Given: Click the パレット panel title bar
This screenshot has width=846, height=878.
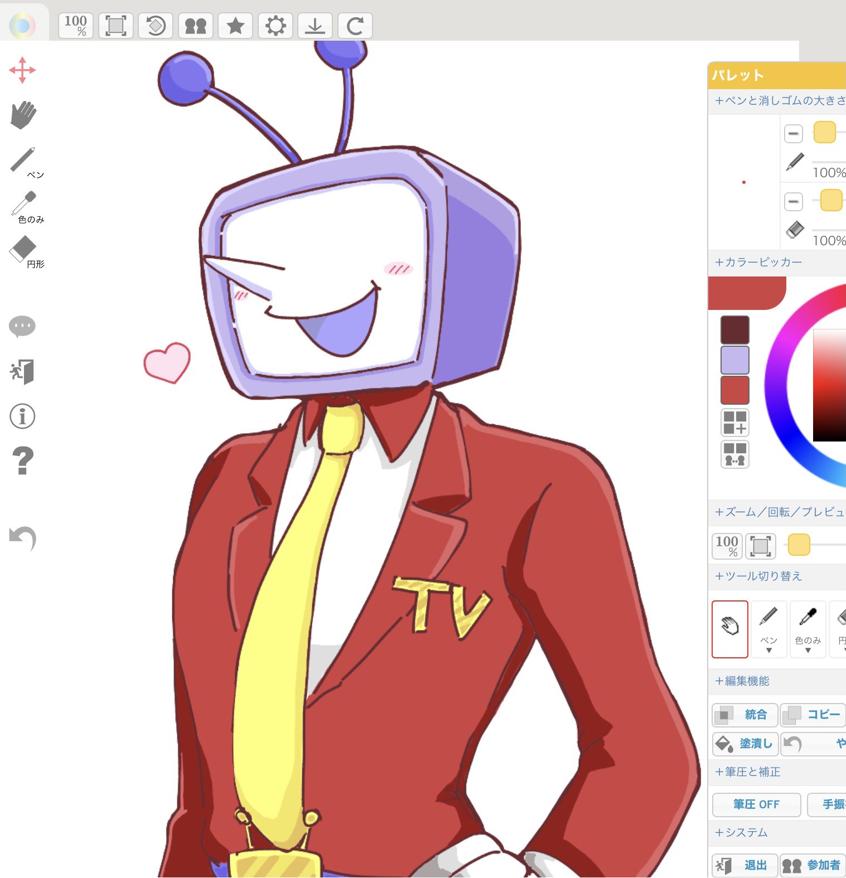Looking at the screenshot, I should pyautogui.click(x=777, y=75).
